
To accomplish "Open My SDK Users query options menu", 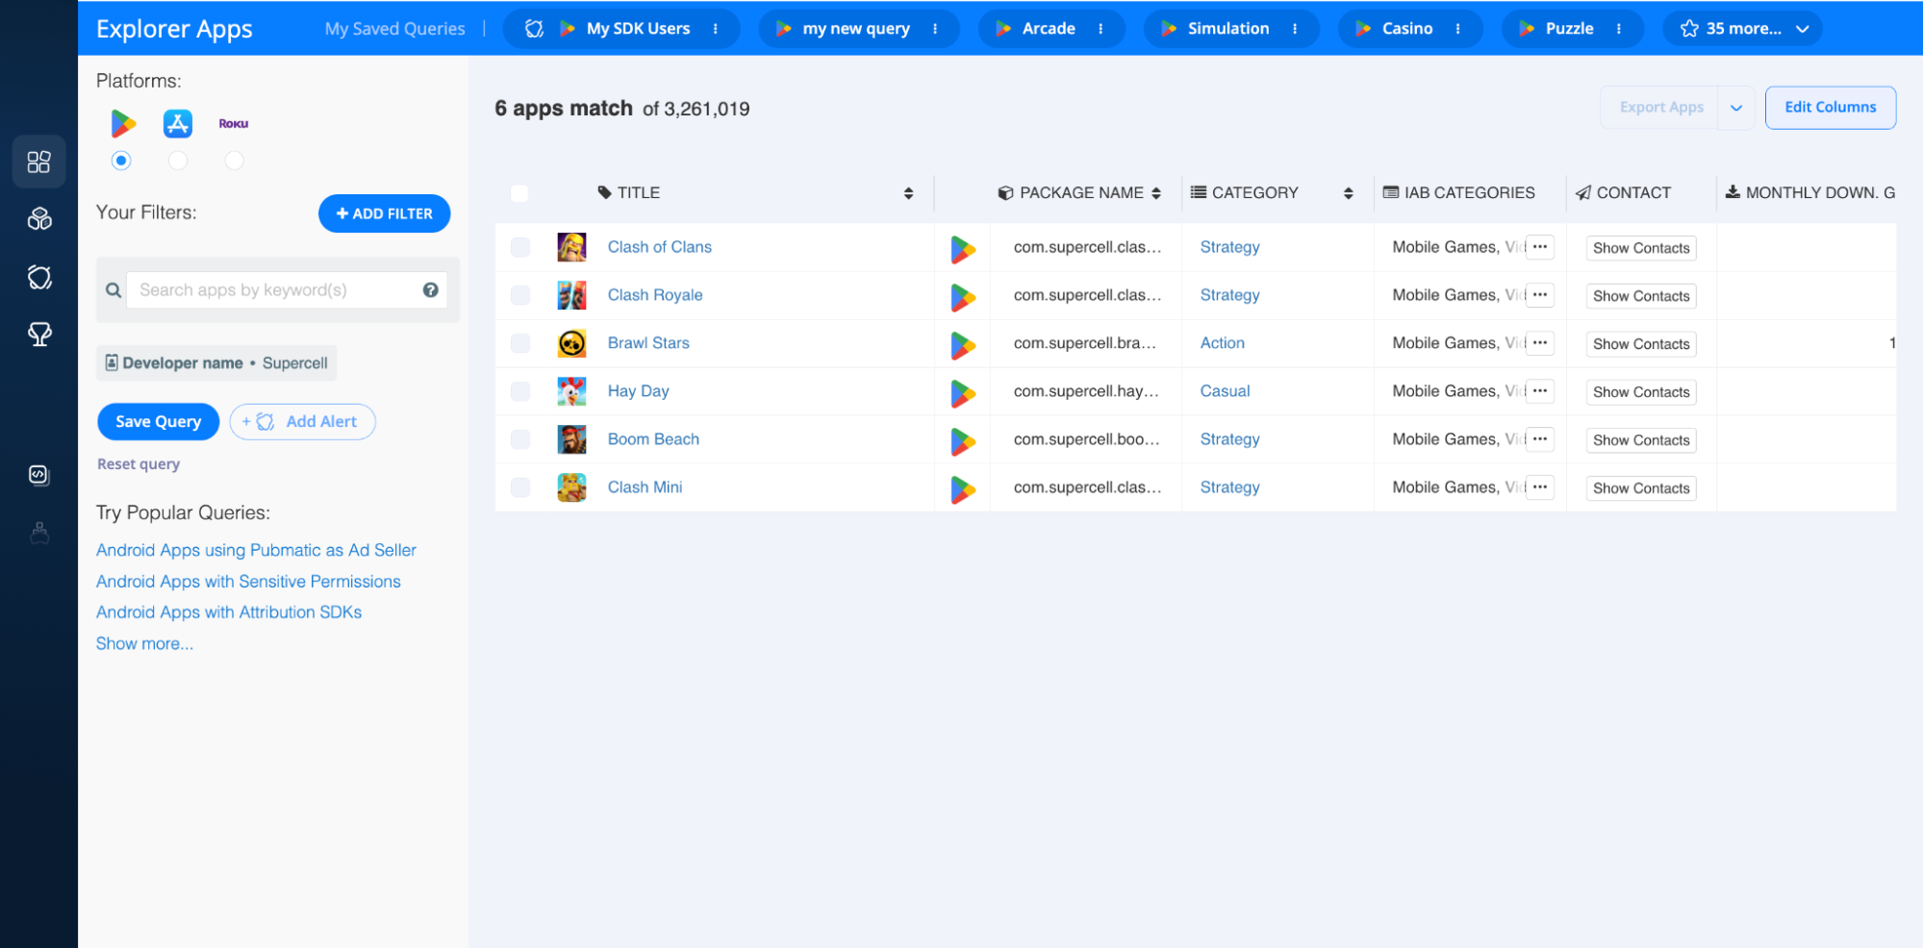I will tap(716, 29).
